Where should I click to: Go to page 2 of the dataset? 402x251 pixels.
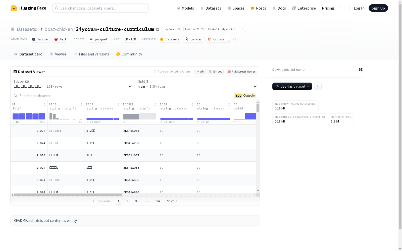tap(127, 201)
